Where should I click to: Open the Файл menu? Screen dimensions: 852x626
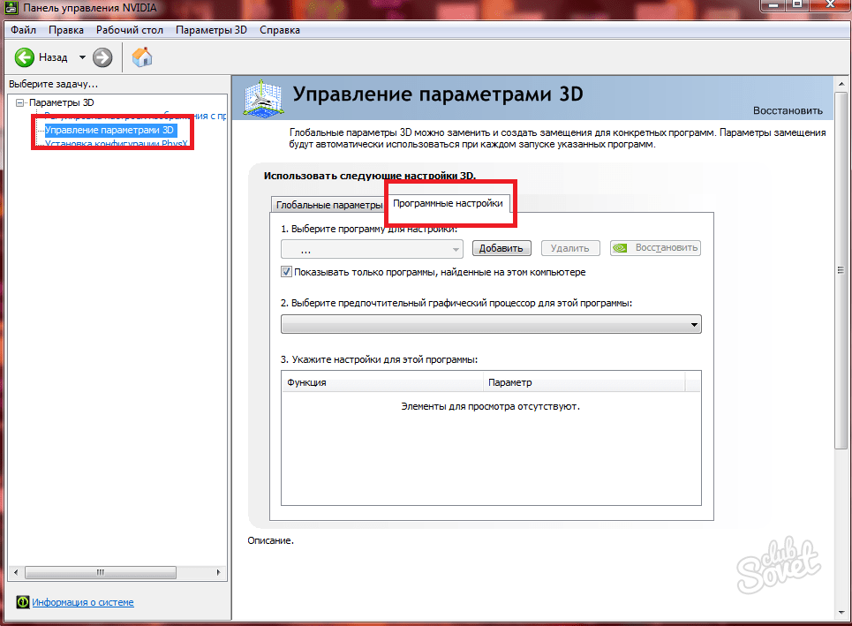click(23, 30)
